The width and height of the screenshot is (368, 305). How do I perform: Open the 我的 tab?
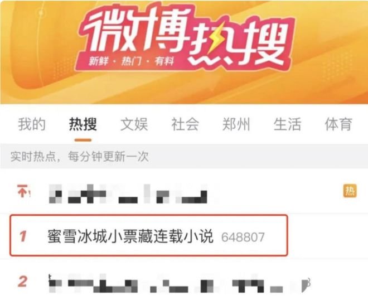point(32,124)
